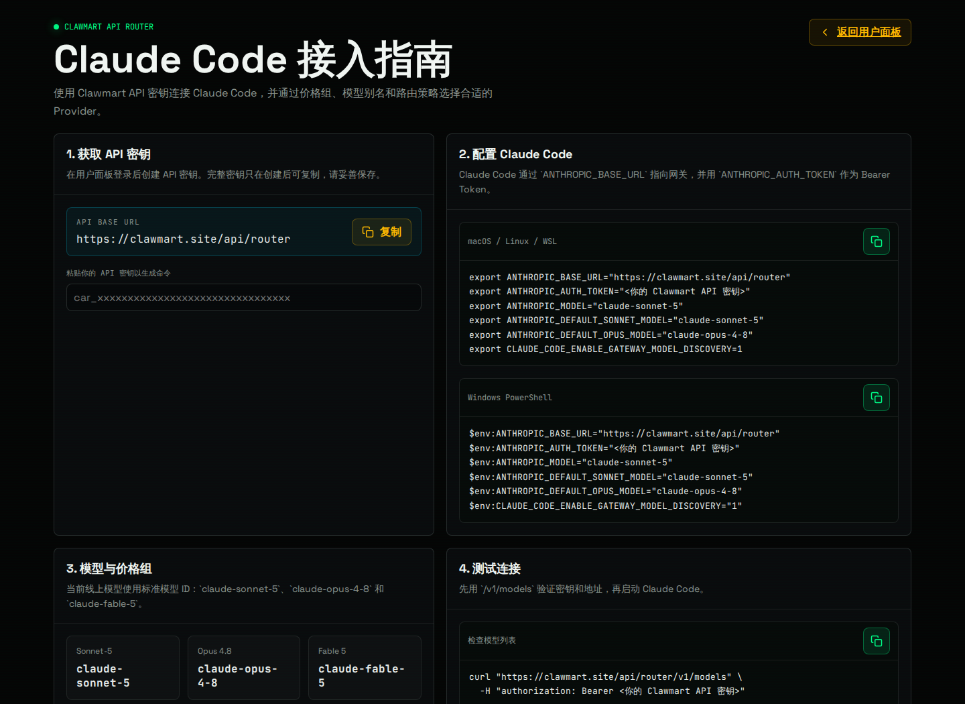The height and width of the screenshot is (704, 965).
Task: Click the $env:ANTHROPIC_BASE_URL PowerShell line
Action: [625, 434]
